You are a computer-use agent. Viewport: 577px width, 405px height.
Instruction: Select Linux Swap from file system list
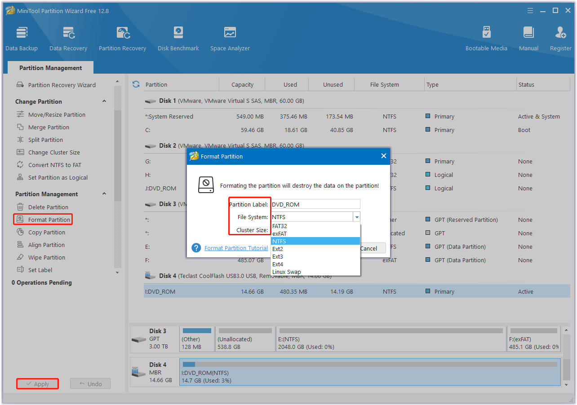pos(315,272)
